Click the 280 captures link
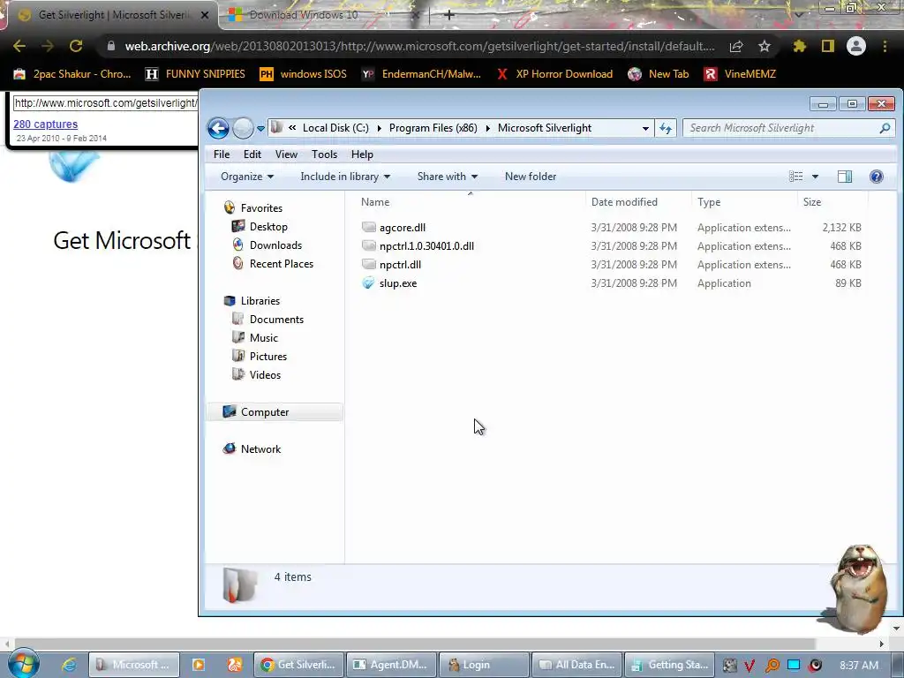 pyautogui.click(x=46, y=124)
